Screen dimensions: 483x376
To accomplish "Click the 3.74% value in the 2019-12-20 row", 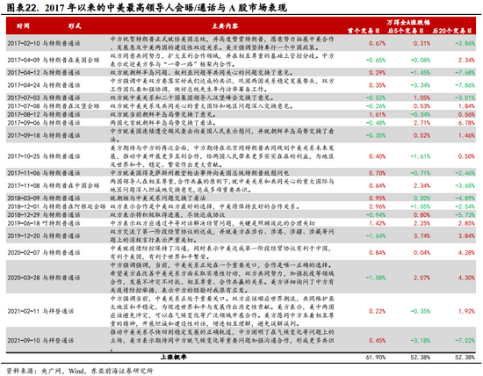I will [422, 235].
